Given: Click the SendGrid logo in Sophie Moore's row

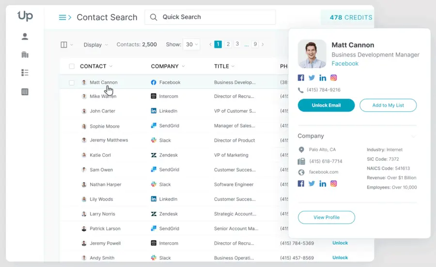Looking at the screenshot, I should pos(154,125).
